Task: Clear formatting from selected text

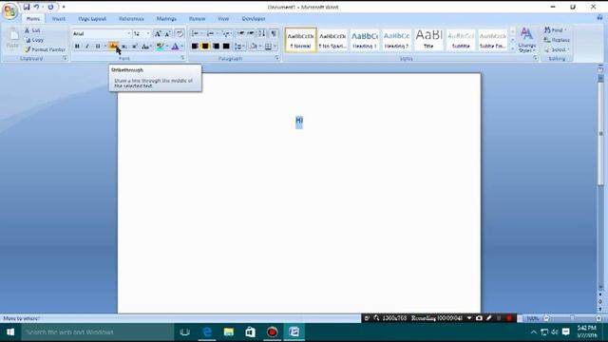Action: coord(180,34)
